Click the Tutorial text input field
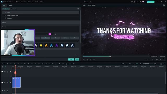The image size is (167, 94). click(41, 29)
